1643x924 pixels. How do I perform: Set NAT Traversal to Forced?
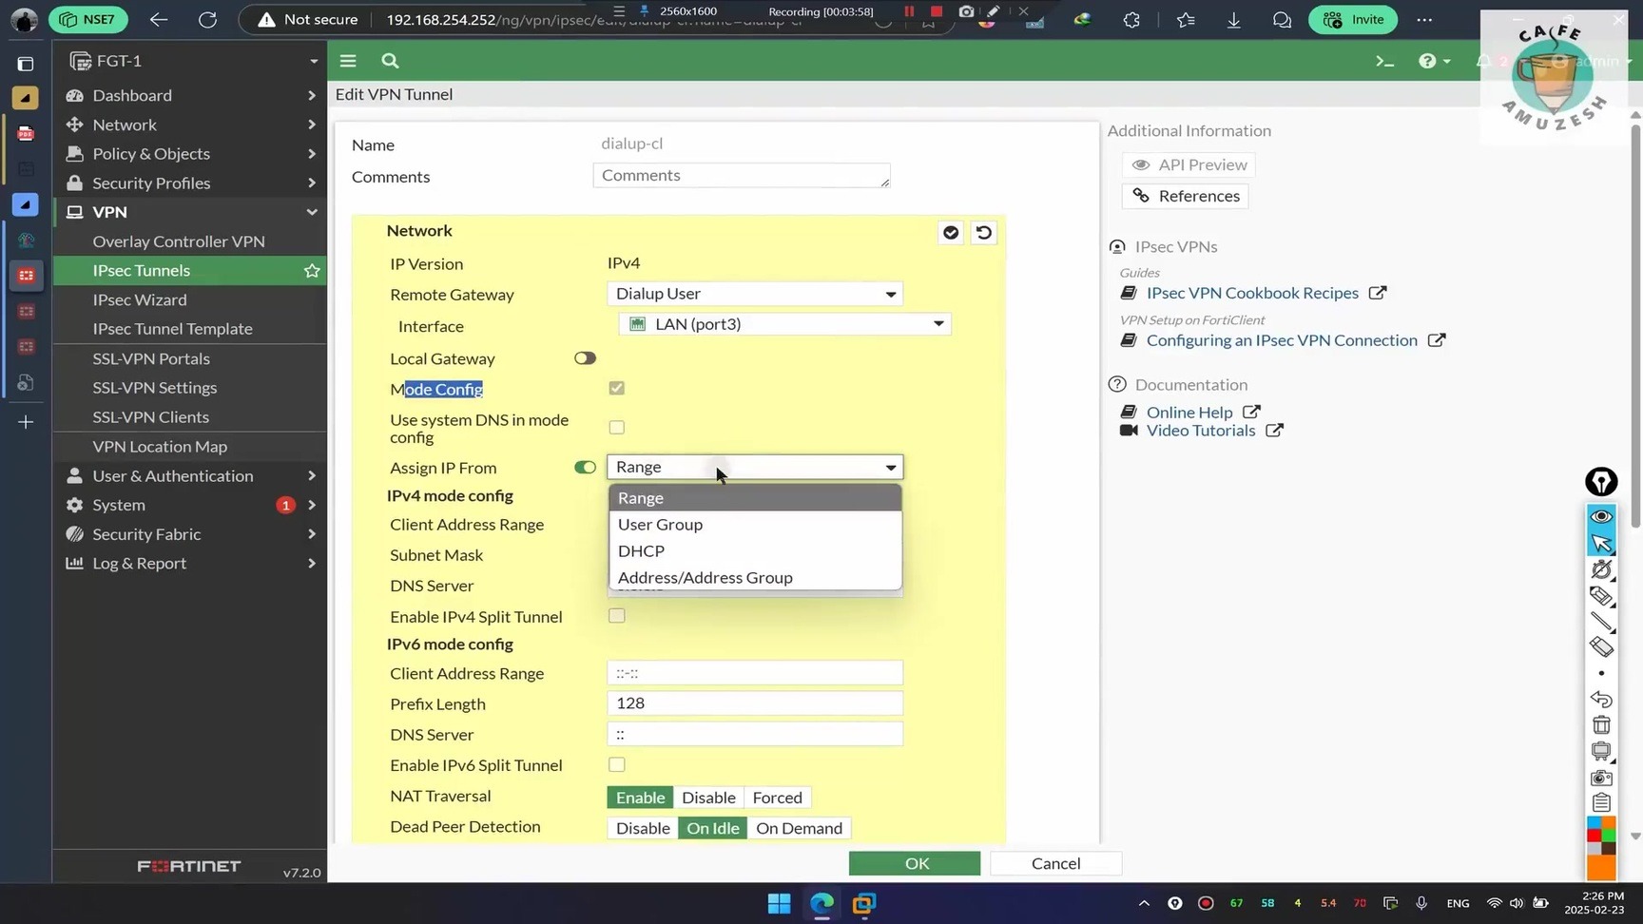(x=778, y=798)
